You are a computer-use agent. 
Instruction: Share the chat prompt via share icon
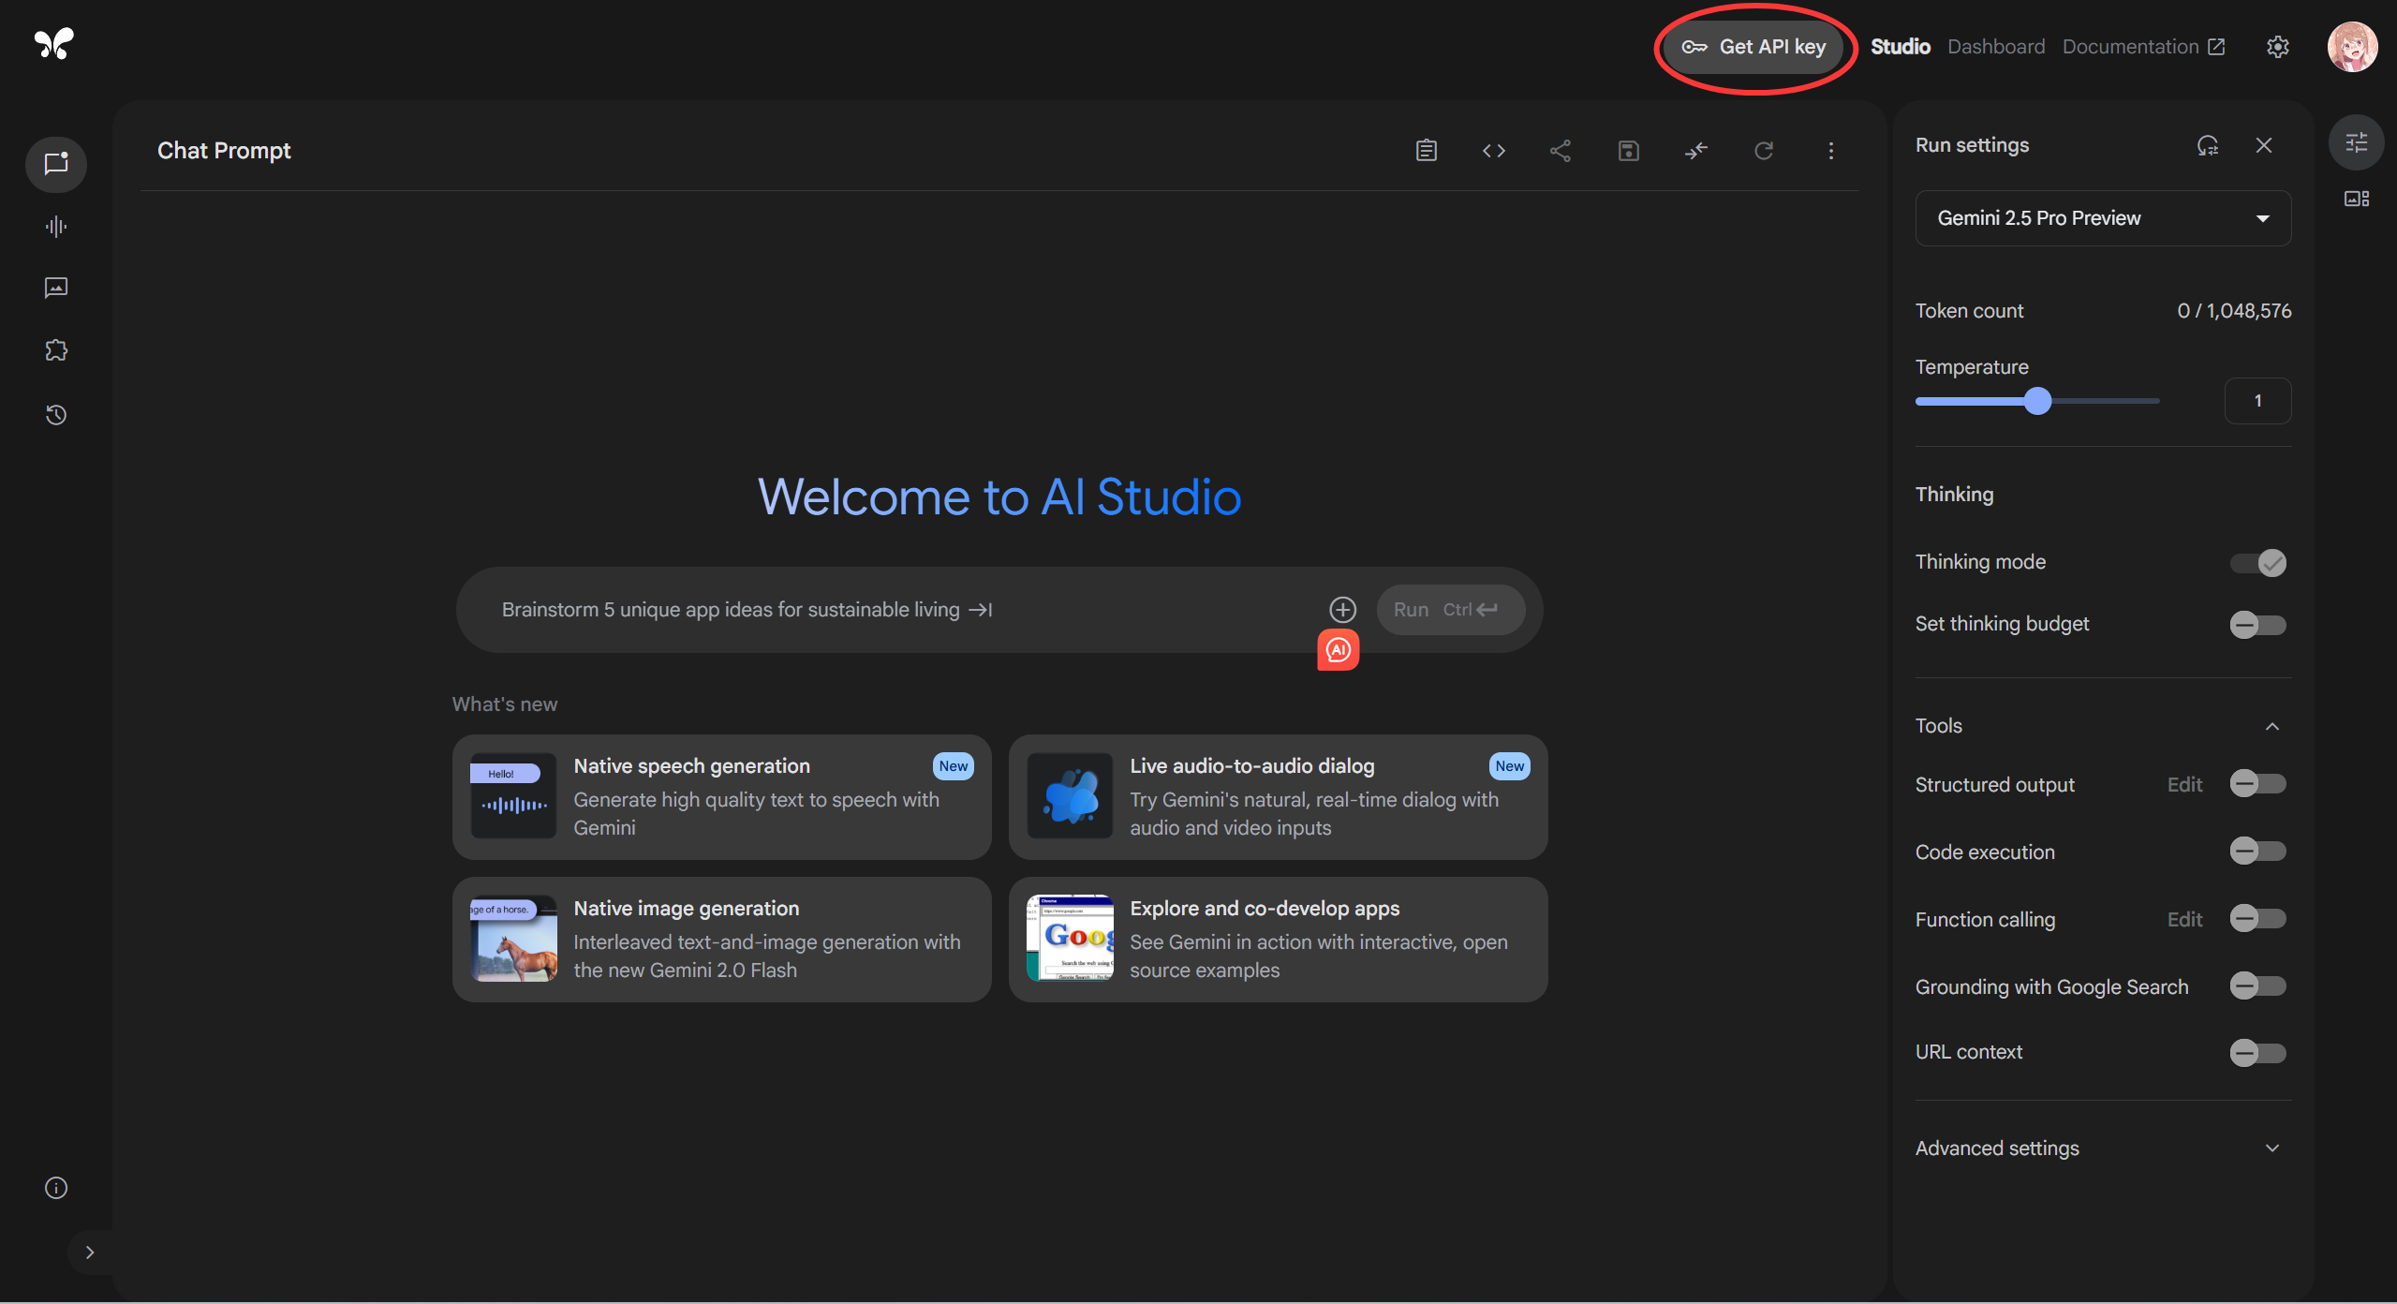click(1560, 150)
